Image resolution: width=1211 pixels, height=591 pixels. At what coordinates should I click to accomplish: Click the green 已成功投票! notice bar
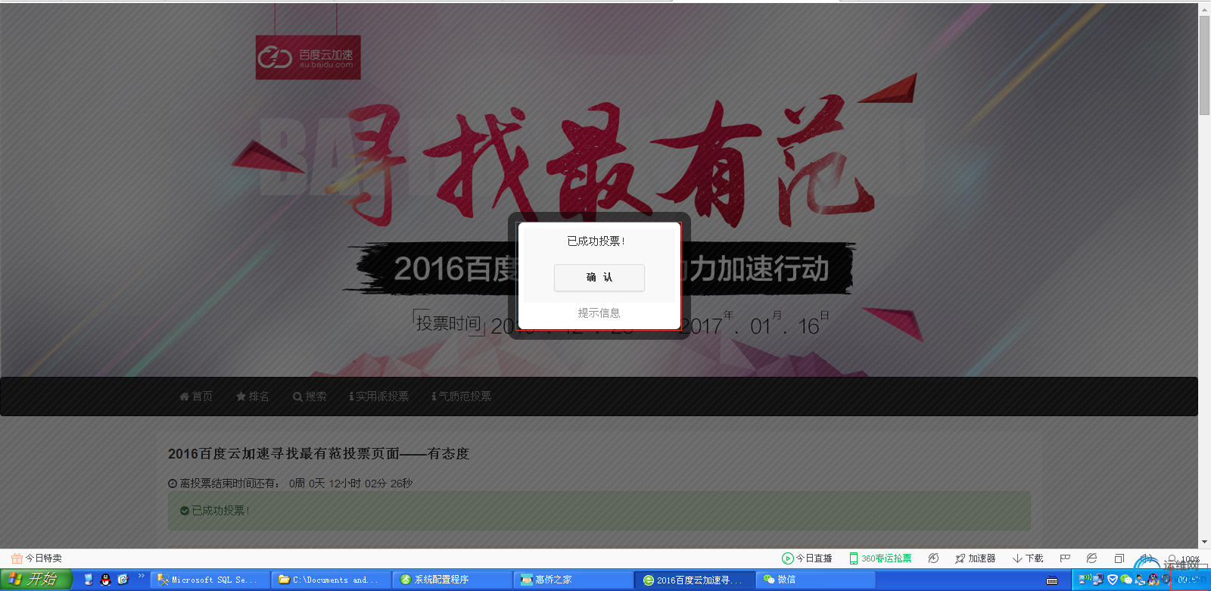point(599,511)
